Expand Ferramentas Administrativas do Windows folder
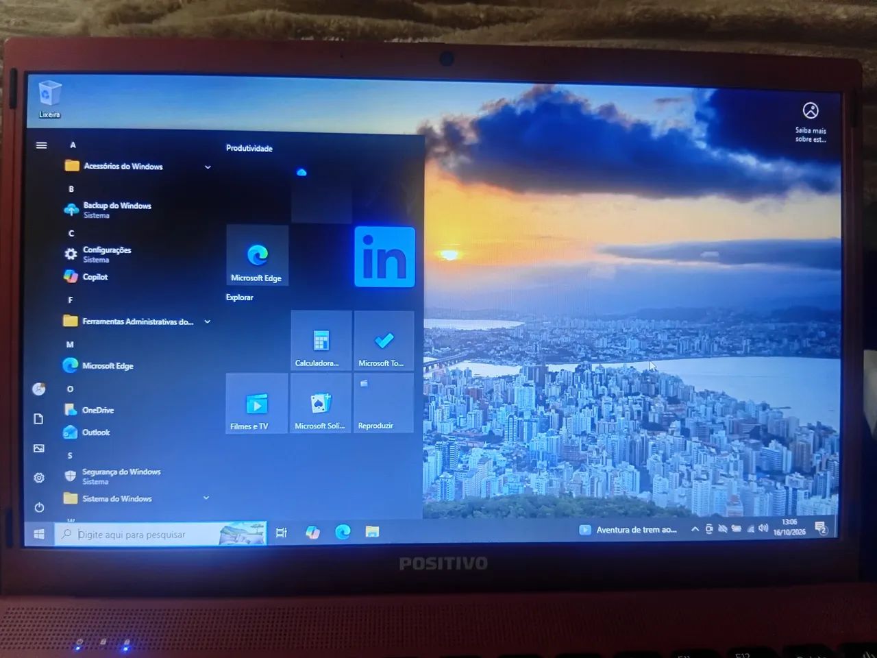 pos(137,321)
